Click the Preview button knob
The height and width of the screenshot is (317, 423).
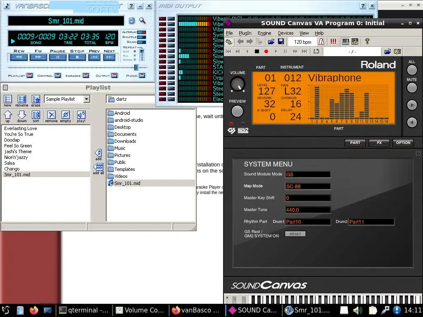click(x=237, y=111)
